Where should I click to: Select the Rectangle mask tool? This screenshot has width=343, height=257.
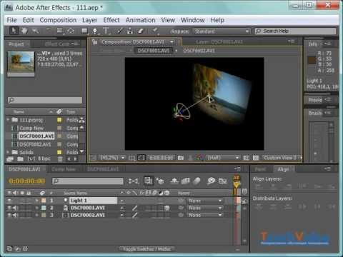[x=84, y=31]
